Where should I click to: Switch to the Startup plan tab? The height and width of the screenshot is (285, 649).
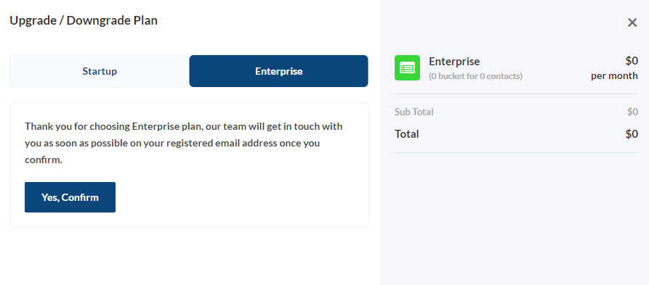click(x=100, y=71)
